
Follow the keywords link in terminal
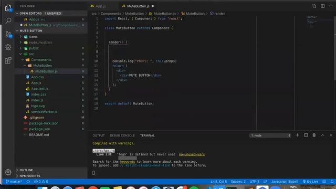click(x=128, y=162)
